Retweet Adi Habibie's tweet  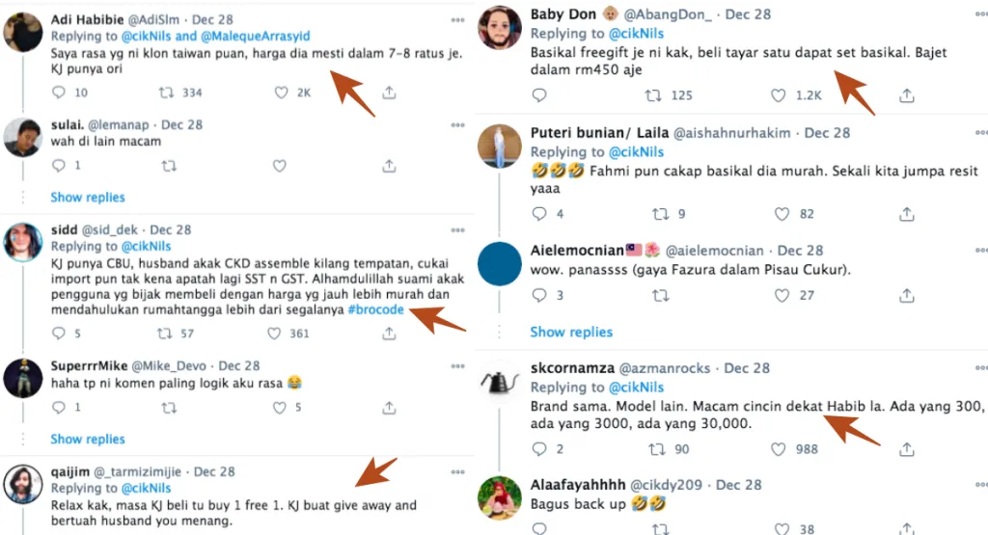[x=168, y=93]
